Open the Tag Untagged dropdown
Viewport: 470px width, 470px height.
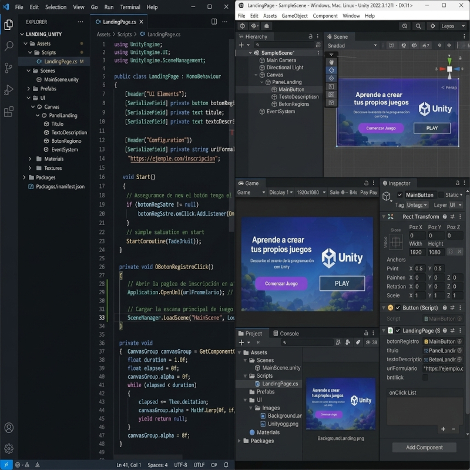click(417, 205)
